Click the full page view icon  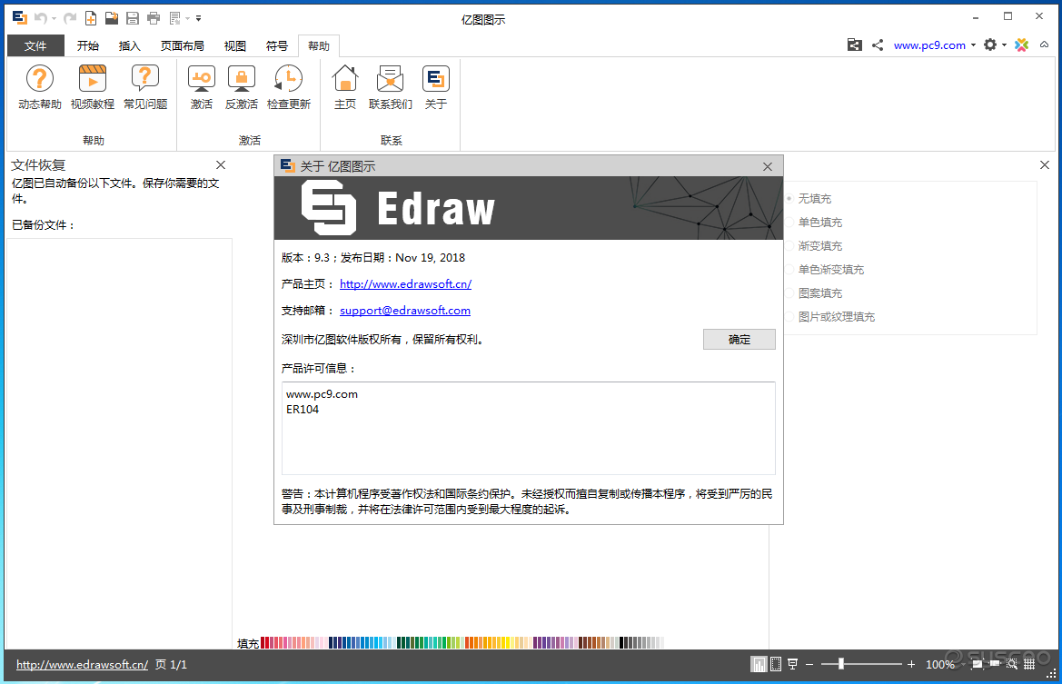(x=776, y=664)
